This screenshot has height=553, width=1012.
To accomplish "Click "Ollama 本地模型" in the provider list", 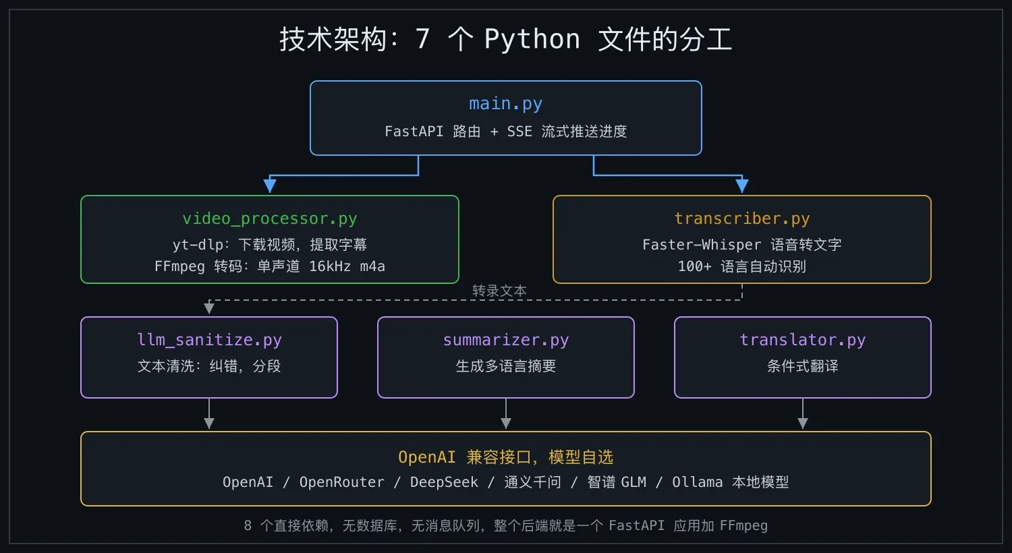I will 730,482.
